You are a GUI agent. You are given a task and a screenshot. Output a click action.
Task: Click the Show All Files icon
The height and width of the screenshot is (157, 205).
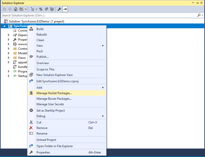pos(52,9)
